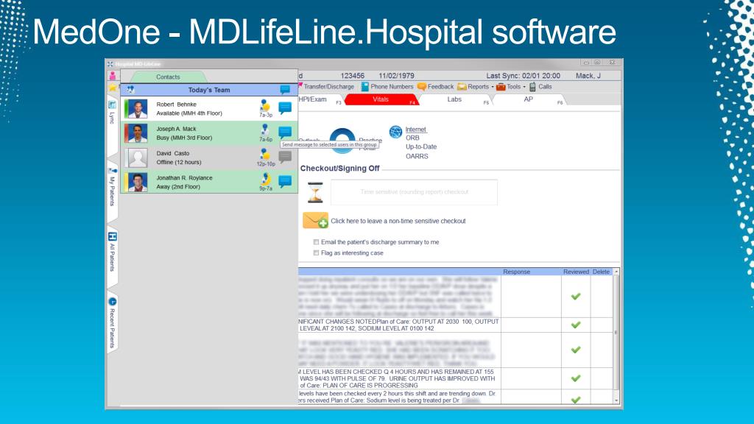This screenshot has height=424, width=754.
Task: Click the Delete column header
Action: pyautogui.click(x=601, y=272)
